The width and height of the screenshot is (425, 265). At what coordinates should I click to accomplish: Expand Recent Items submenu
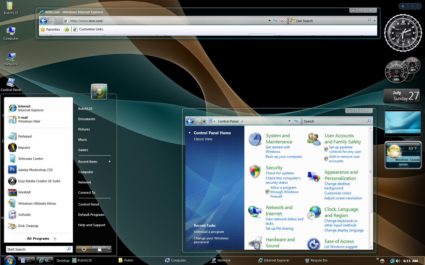coord(94,162)
